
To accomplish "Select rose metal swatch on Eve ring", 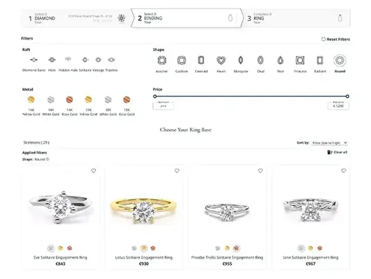I will [x=70, y=248].
